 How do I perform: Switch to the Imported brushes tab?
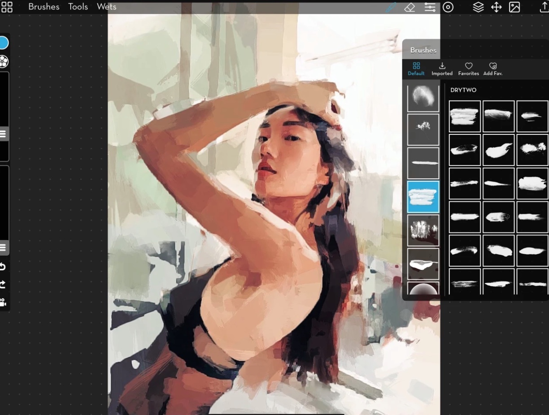(442, 69)
